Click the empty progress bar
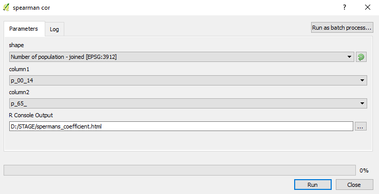 coord(179,170)
